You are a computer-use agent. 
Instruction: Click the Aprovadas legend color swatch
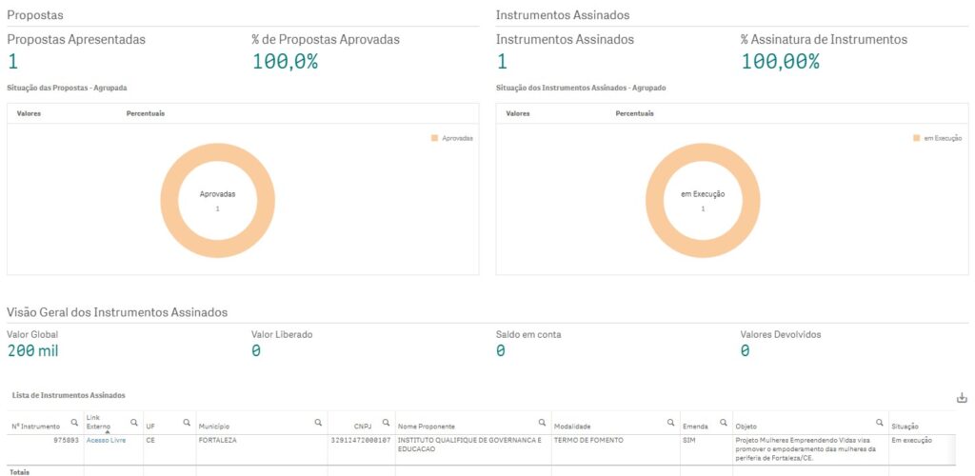(435, 138)
